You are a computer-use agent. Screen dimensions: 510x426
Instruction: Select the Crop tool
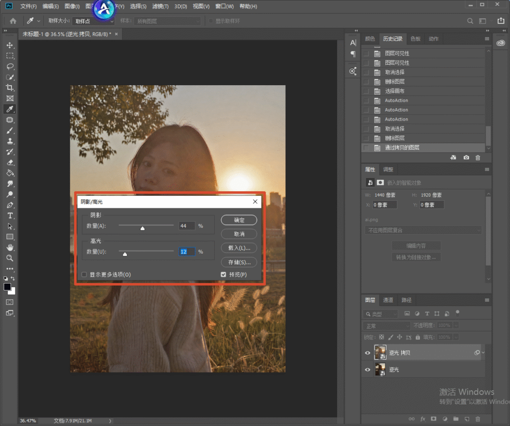point(10,88)
